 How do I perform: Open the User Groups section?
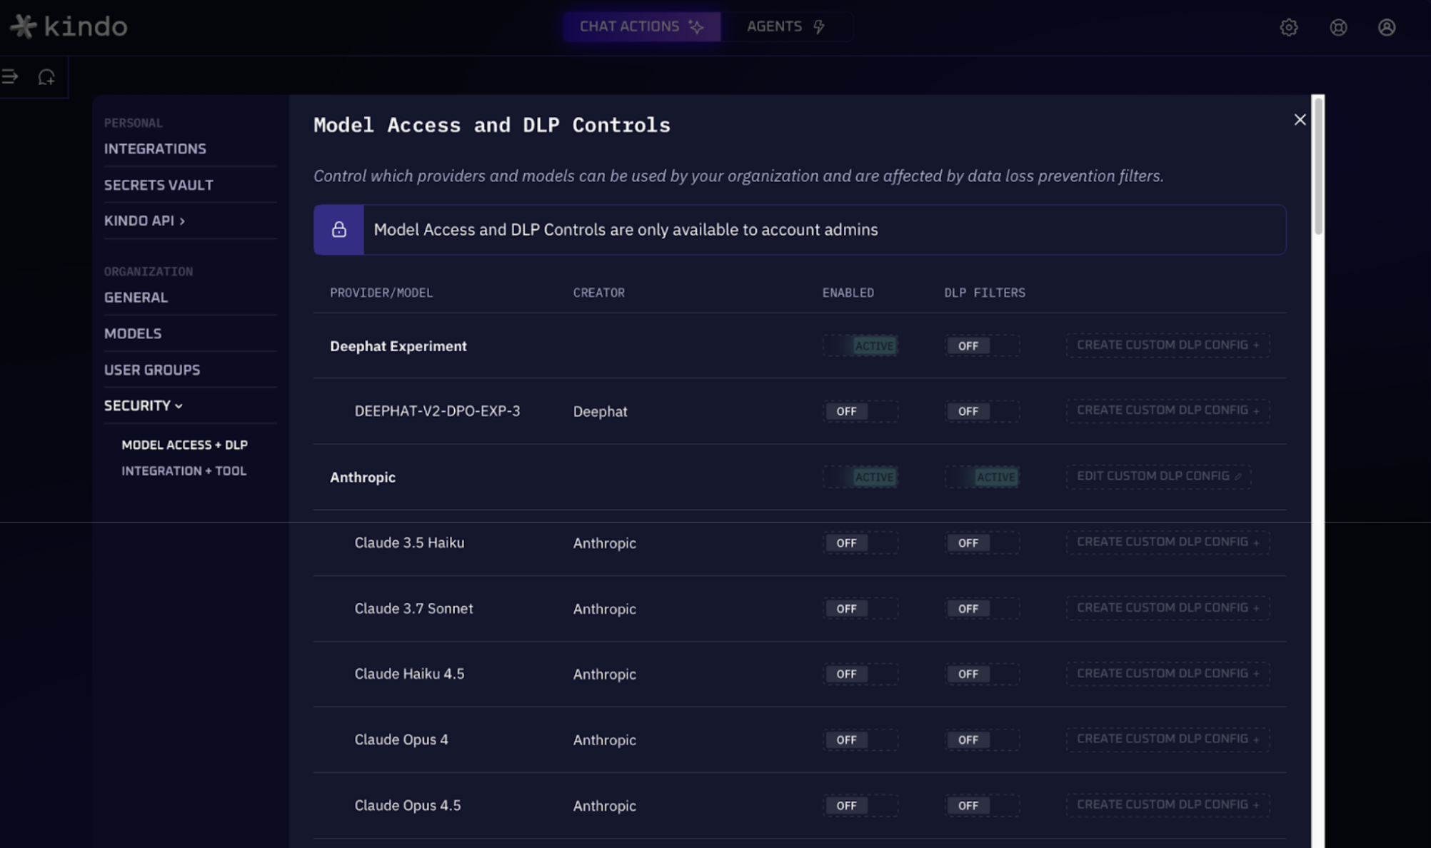(152, 370)
